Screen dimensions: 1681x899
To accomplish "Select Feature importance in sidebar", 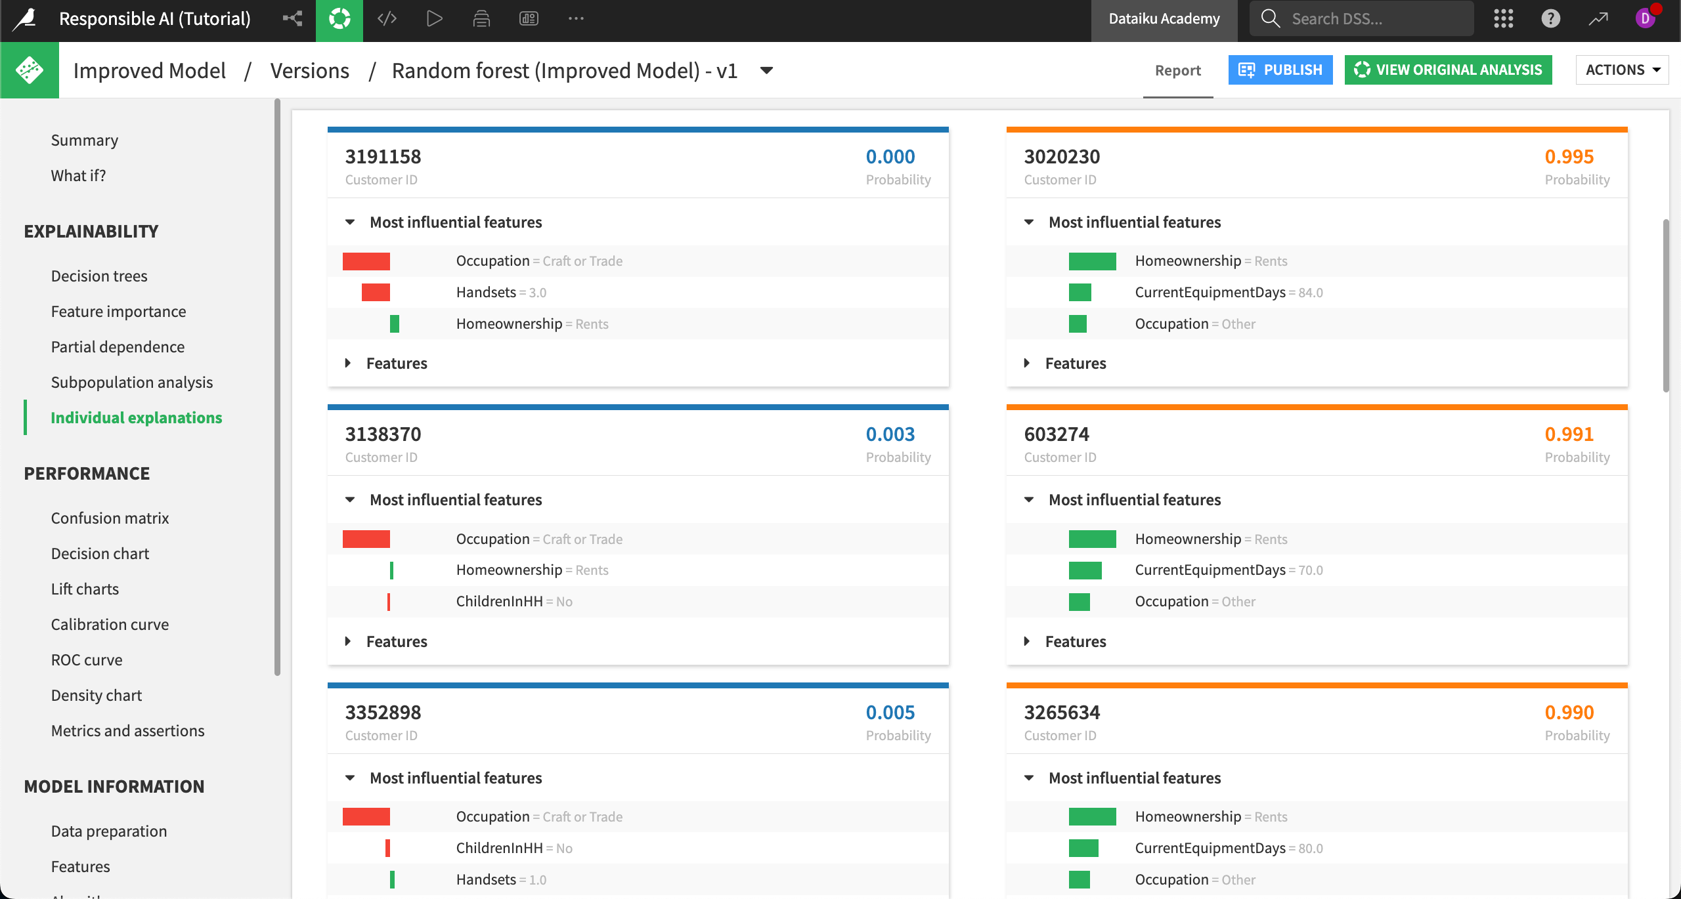I will (x=118, y=311).
